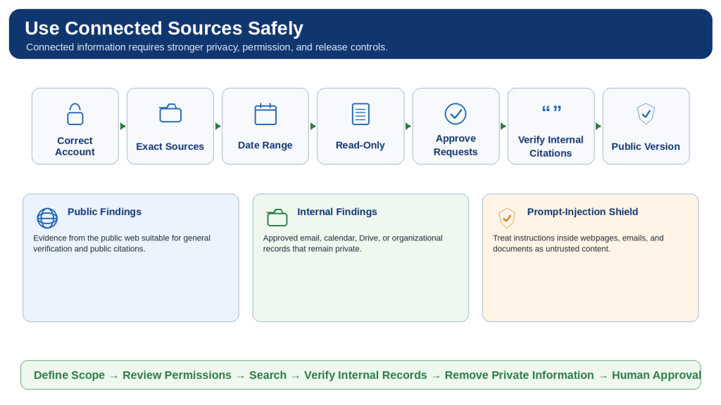Viewport: 721px width, 405px height.
Task: Click the Internal Findings description about approved email records
Action: click(x=353, y=243)
